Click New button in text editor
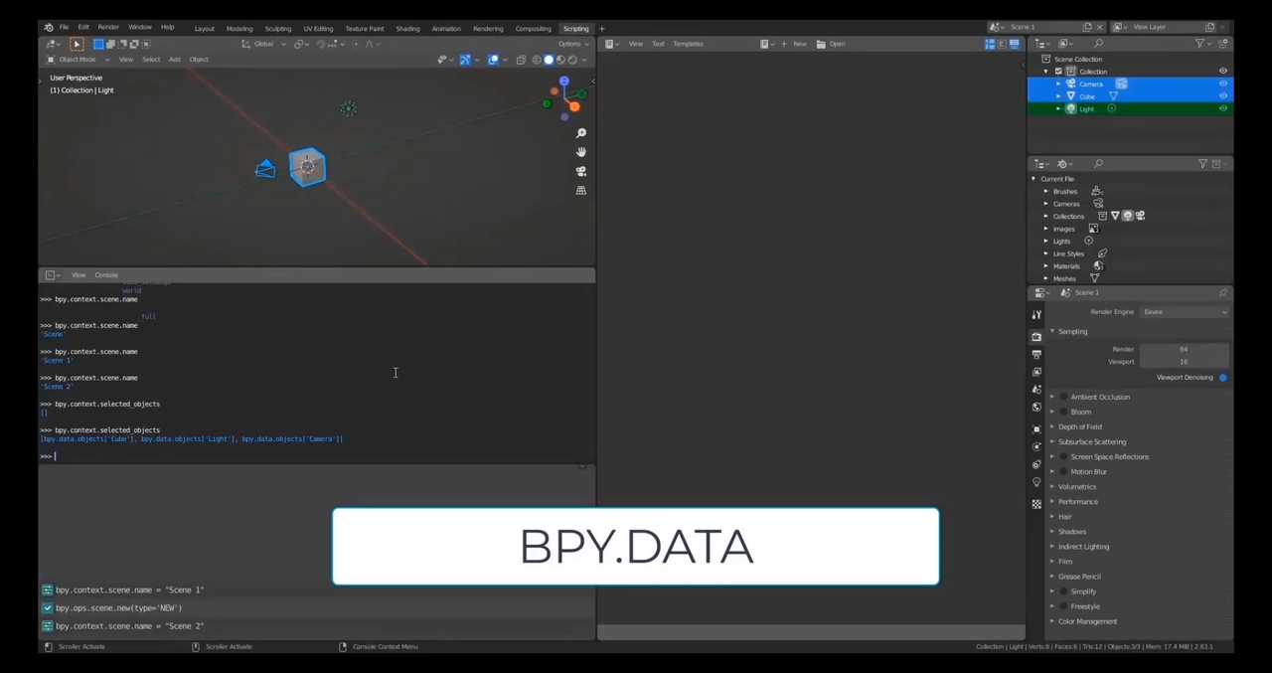 click(794, 44)
